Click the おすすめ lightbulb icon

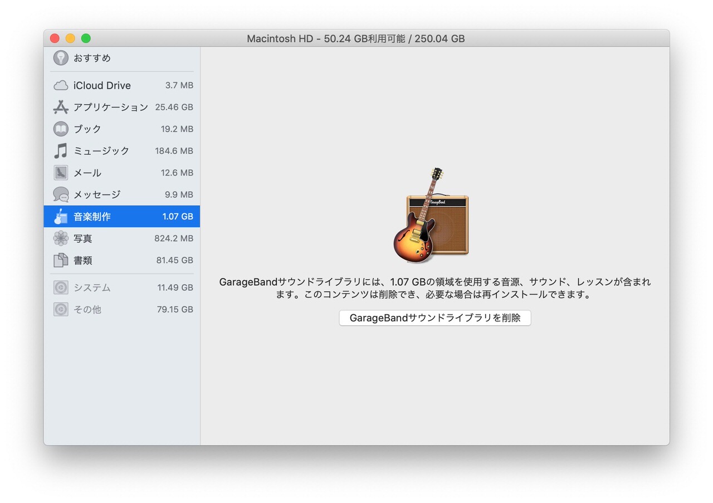tap(61, 58)
